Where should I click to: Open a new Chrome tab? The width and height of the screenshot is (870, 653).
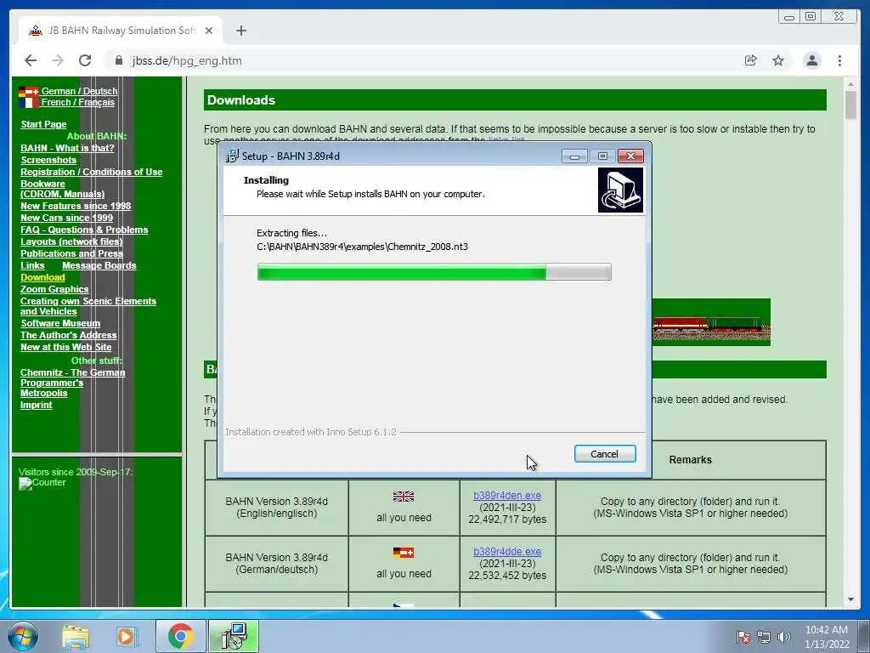(240, 31)
